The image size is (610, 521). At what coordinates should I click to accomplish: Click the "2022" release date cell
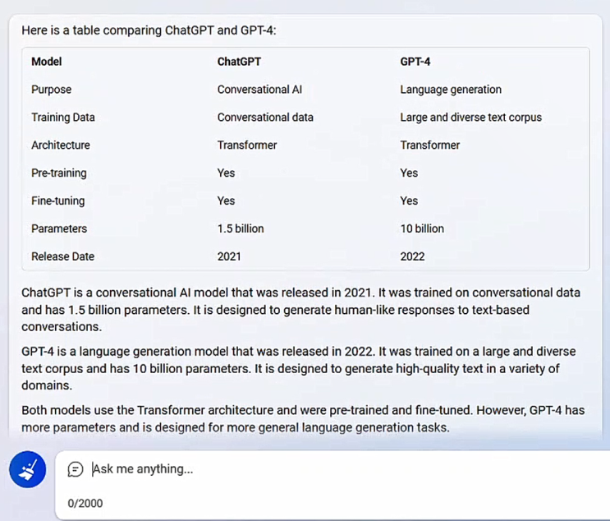point(412,256)
